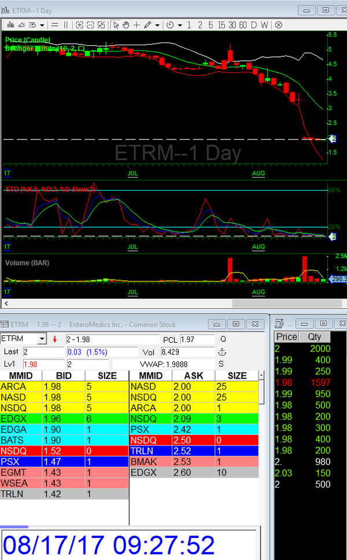Click the anchor icon in Level 2 window
Image resolution: width=347 pixels, height=560 pixels.
pyautogui.click(x=221, y=352)
